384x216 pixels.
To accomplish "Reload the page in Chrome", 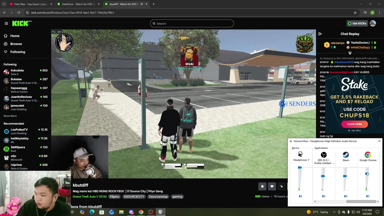I will (x=19, y=13).
